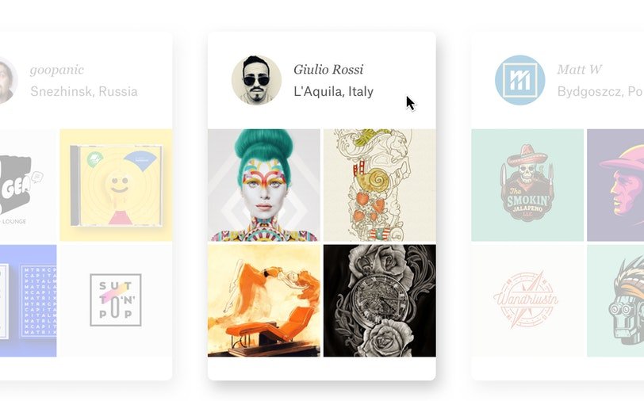Select the Snezhinsk, Russia location text
This screenshot has height=401, width=644.
click(84, 91)
